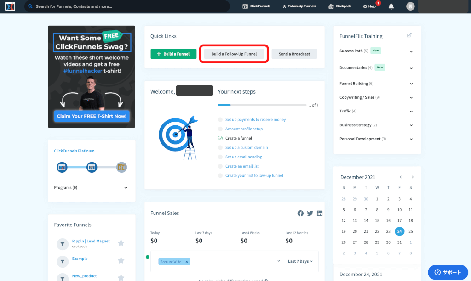
Task: Check the Account profile setup step
Action: [220, 129]
